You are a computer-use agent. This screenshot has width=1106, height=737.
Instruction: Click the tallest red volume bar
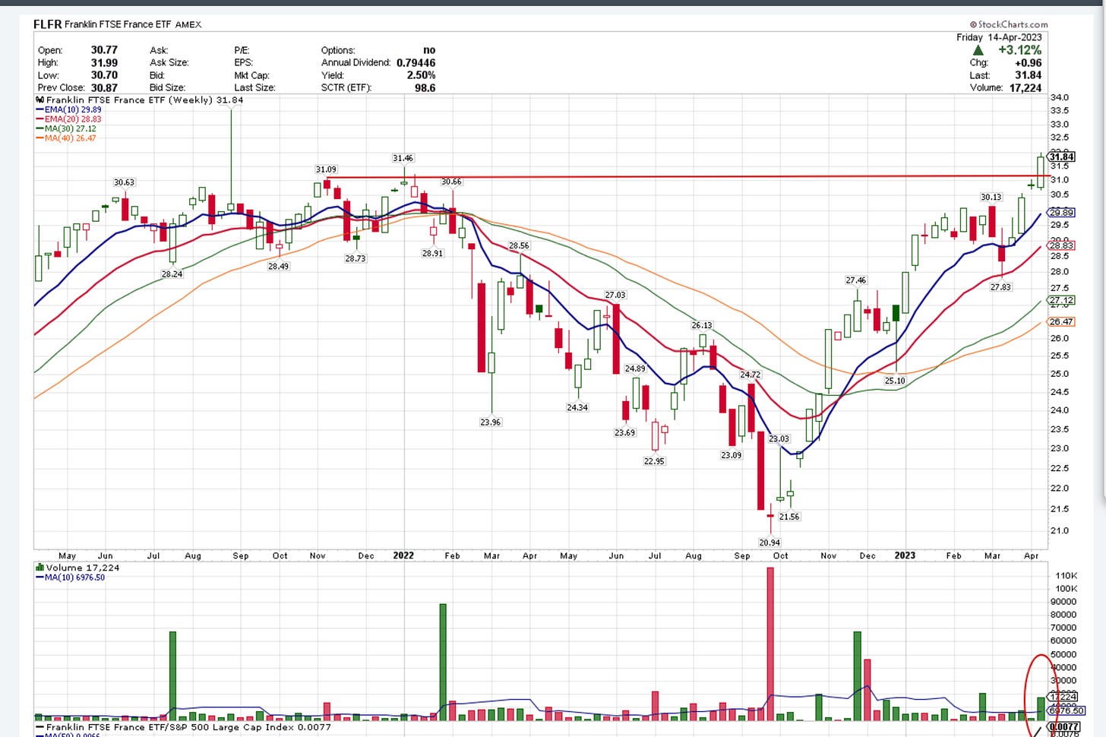tap(770, 644)
